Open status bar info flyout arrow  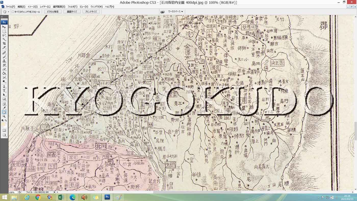click(54, 192)
